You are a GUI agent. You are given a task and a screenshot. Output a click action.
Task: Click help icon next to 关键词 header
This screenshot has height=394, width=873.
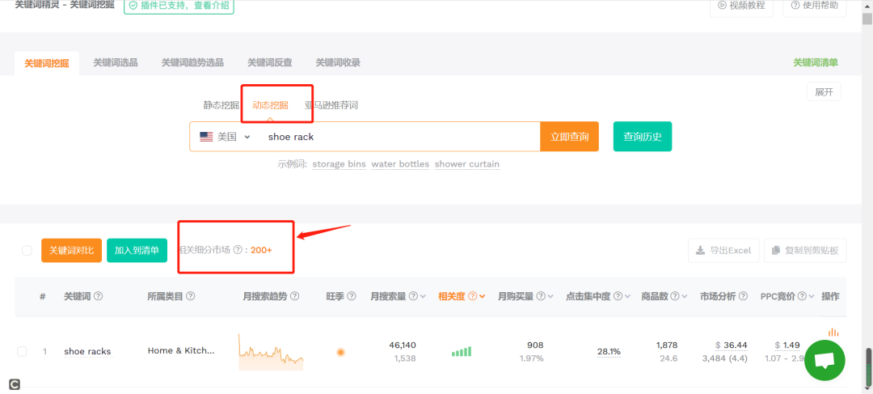coord(99,296)
